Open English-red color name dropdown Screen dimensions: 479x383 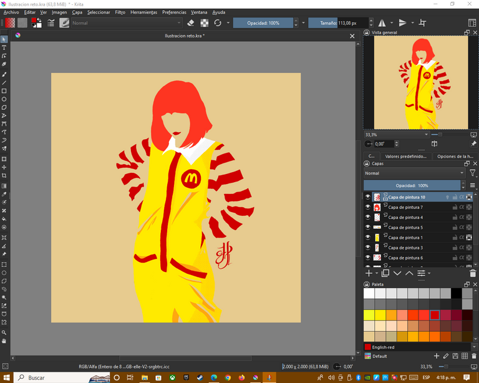[474, 347]
